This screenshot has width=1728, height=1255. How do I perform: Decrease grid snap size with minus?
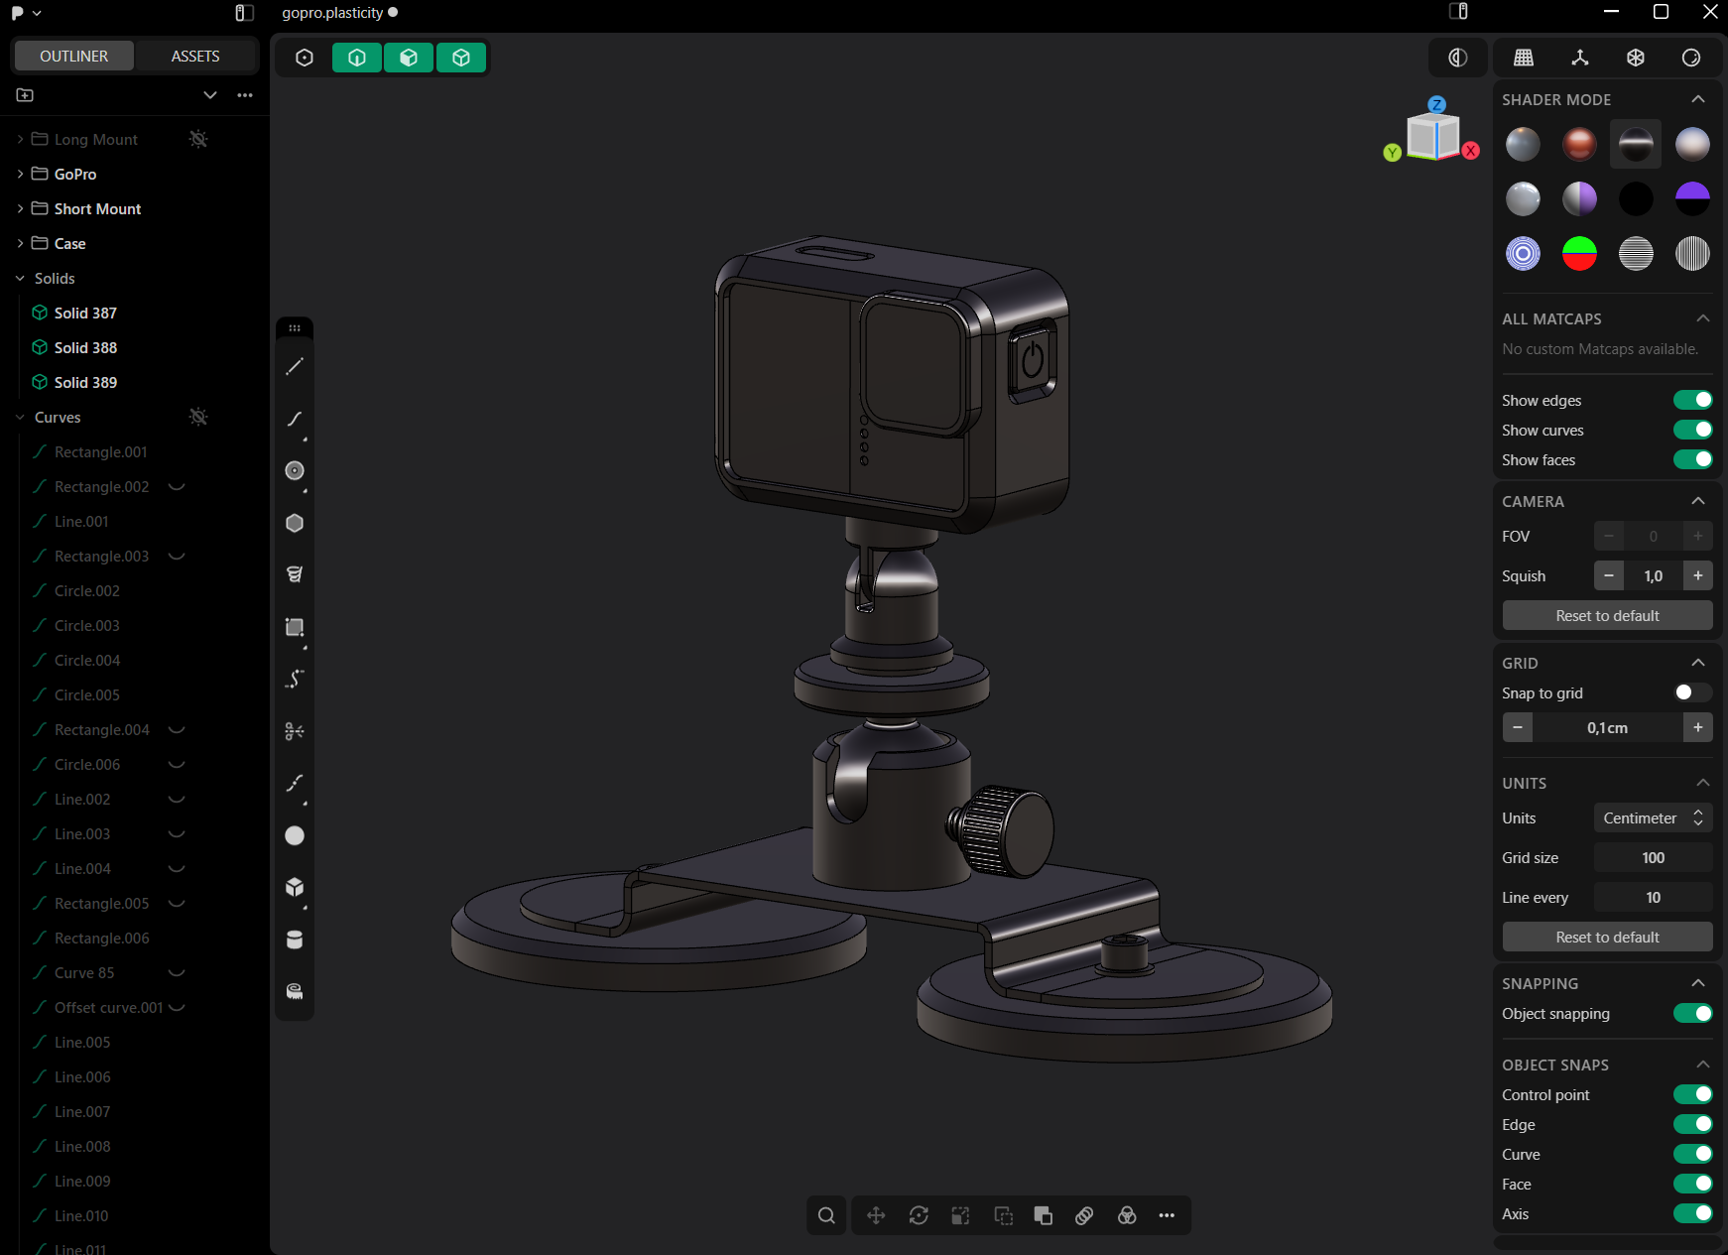[1518, 727]
